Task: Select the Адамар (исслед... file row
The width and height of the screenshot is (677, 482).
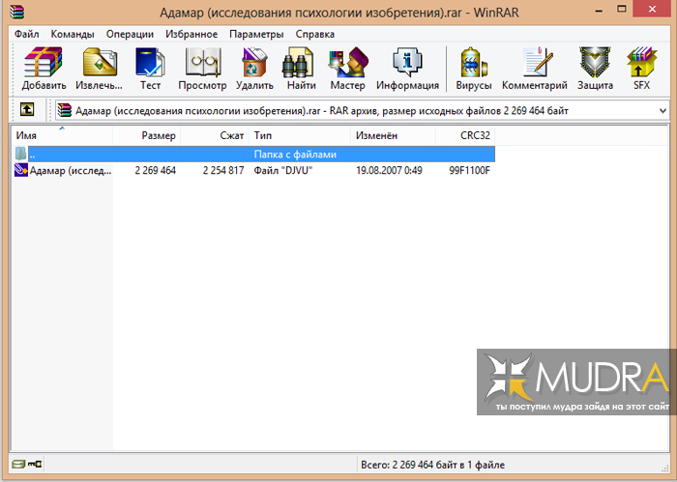Action: coord(253,171)
